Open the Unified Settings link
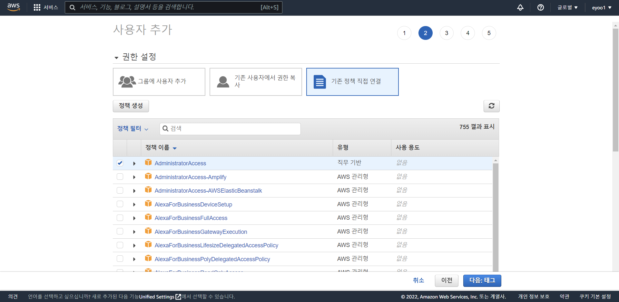 [157, 297]
